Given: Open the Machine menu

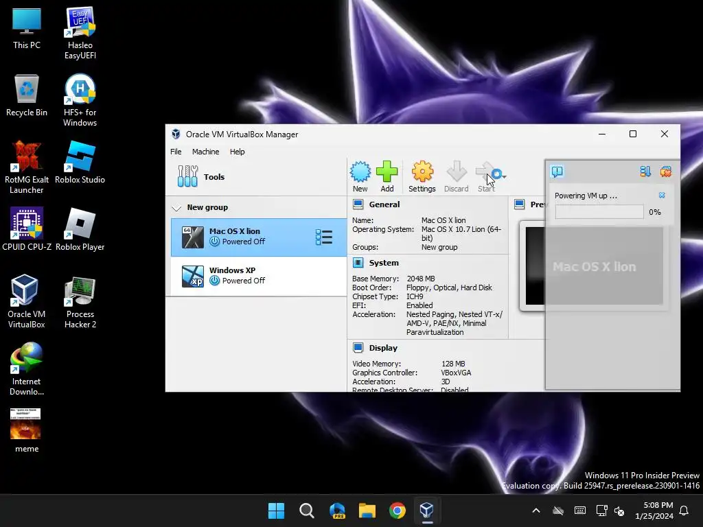Looking at the screenshot, I should tap(205, 152).
